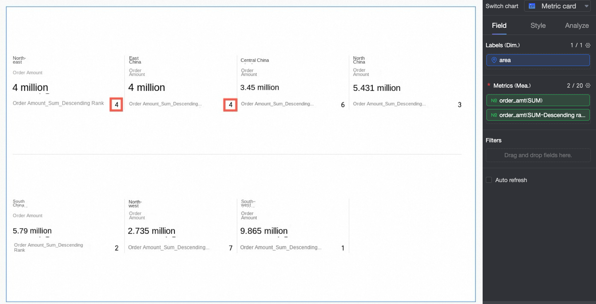The width and height of the screenshot is (596, 304).
Task: Click the 2.735 million North-west value
Action: tap(152, 231)
